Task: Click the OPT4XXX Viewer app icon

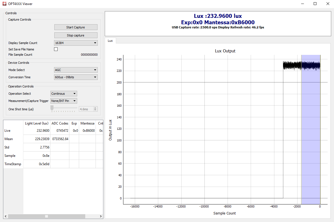Action: point(4,4)
